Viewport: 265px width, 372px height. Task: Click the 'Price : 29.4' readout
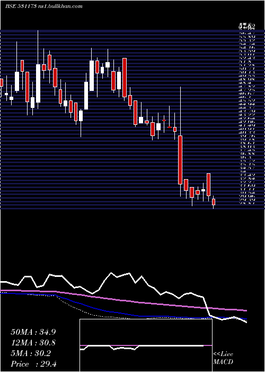[34, 364]
